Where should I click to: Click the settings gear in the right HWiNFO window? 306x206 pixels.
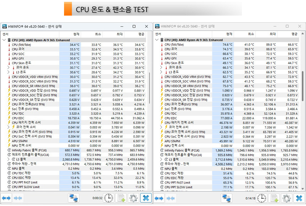click(286, 198)
